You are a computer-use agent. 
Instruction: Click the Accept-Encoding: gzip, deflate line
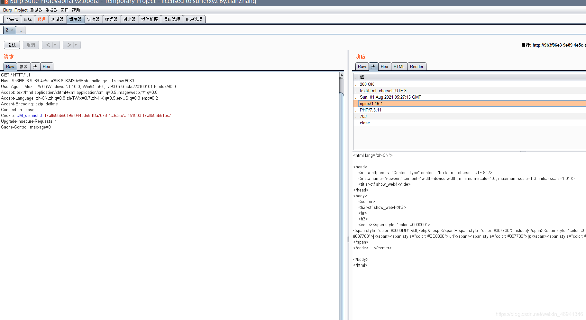30,104
